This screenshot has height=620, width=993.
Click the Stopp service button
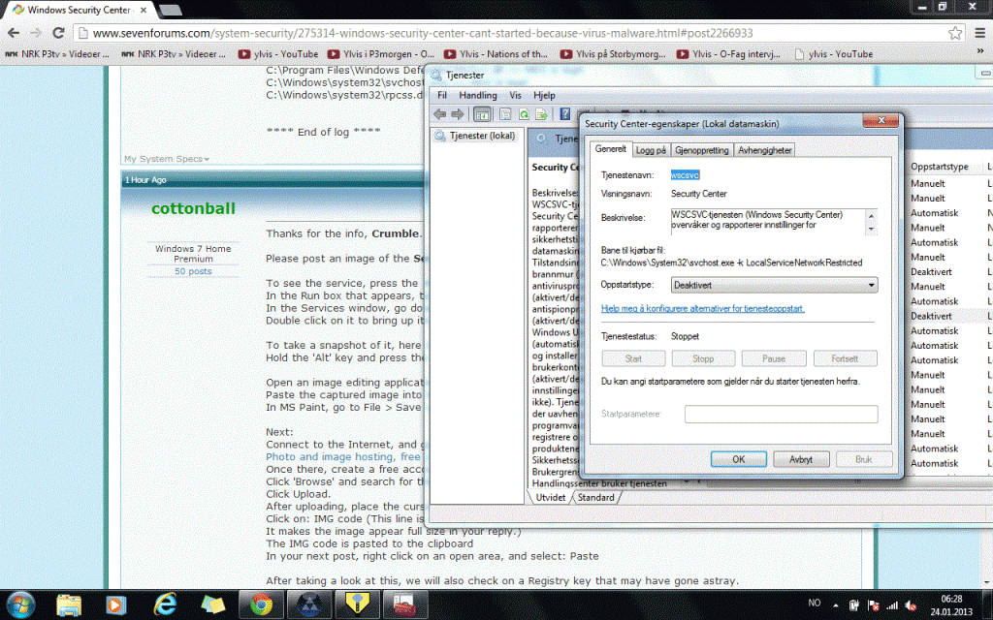703,358
